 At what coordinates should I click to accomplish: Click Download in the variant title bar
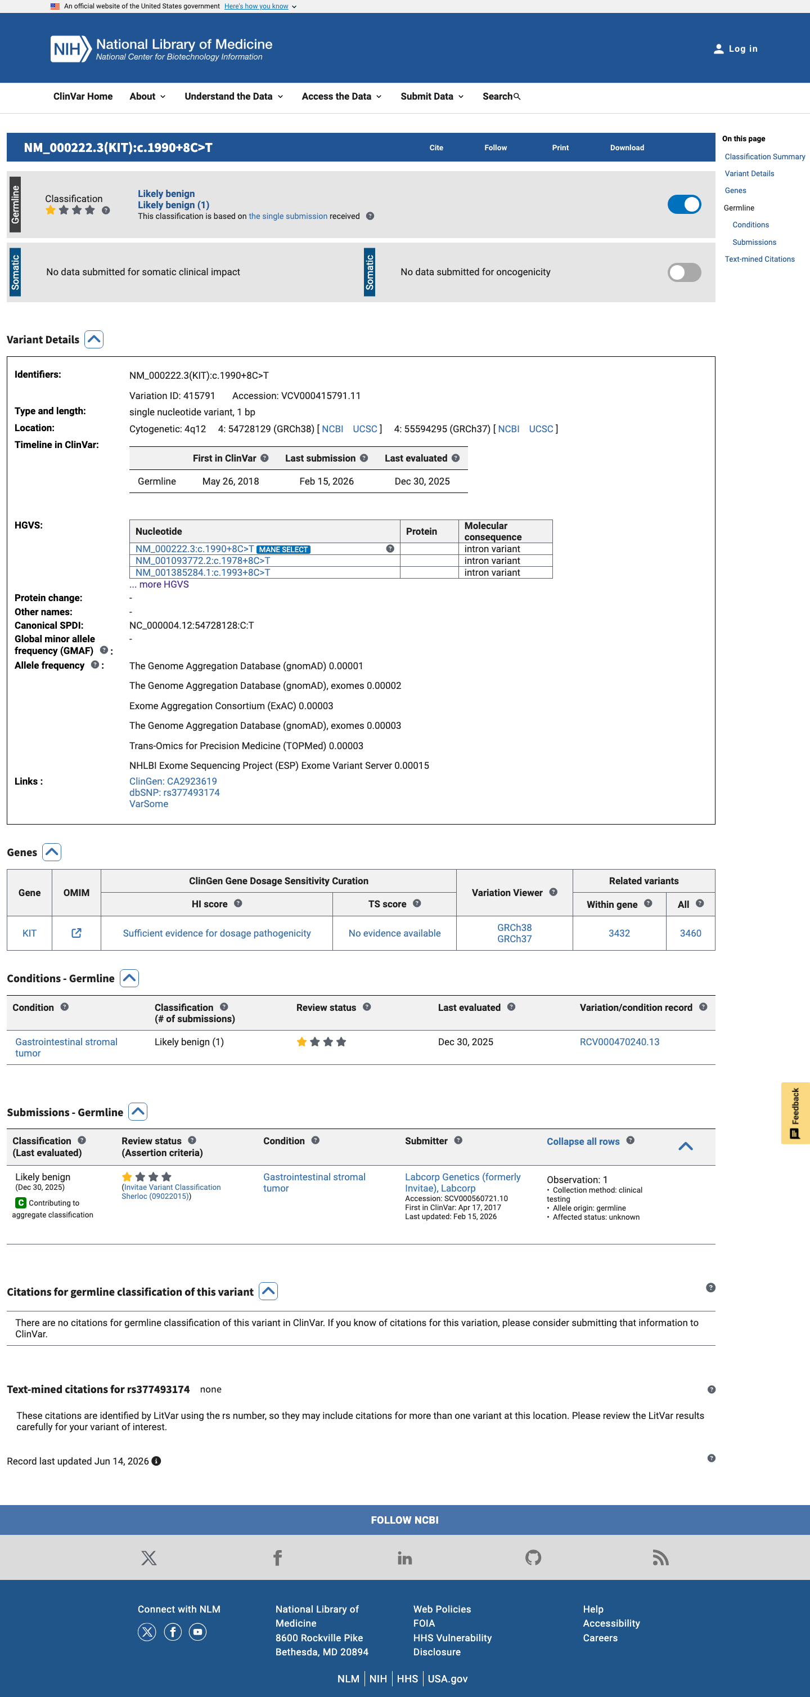pos(627,148)
